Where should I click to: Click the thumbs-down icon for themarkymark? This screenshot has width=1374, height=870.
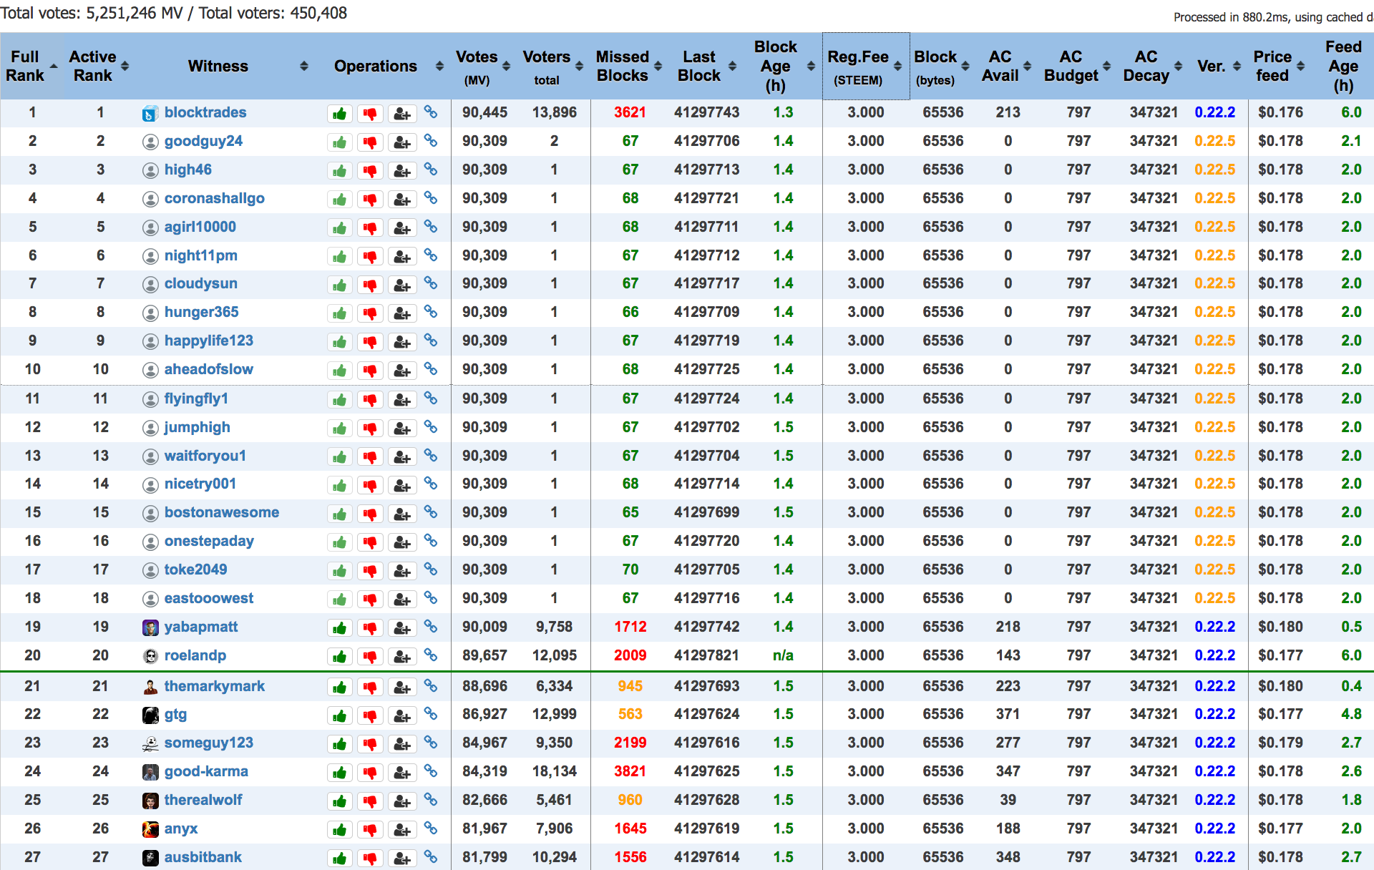pos(370,688)
